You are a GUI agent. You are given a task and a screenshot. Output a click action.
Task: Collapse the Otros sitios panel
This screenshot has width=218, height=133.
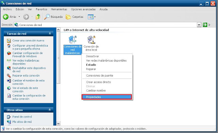click(50, 110)
